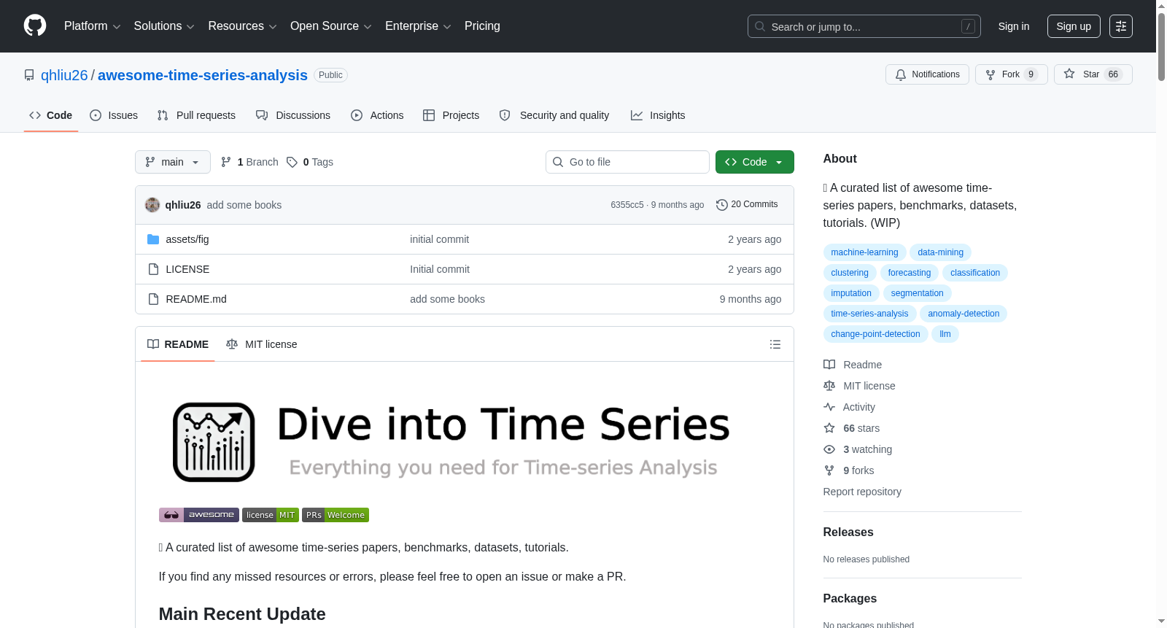Click the awesome badge
Screen dimensions: 1167x628
click(199, 515)
